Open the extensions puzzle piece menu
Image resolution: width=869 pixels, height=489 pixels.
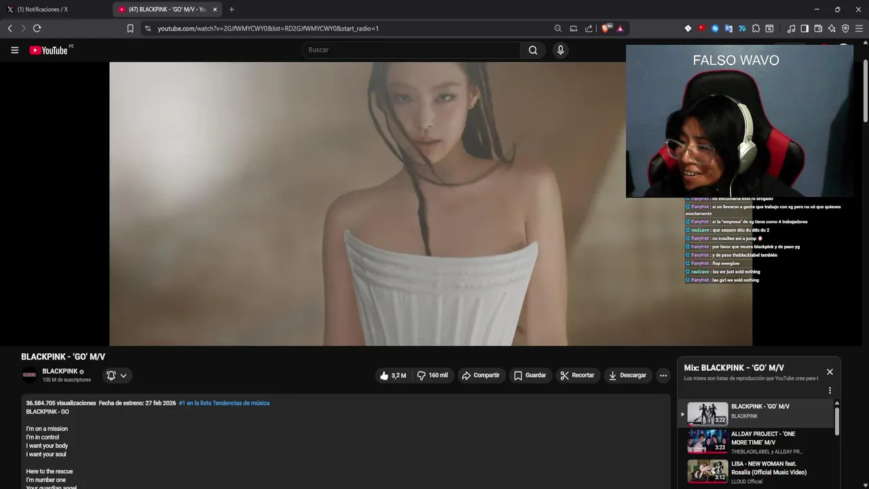(x=756, y=29)
